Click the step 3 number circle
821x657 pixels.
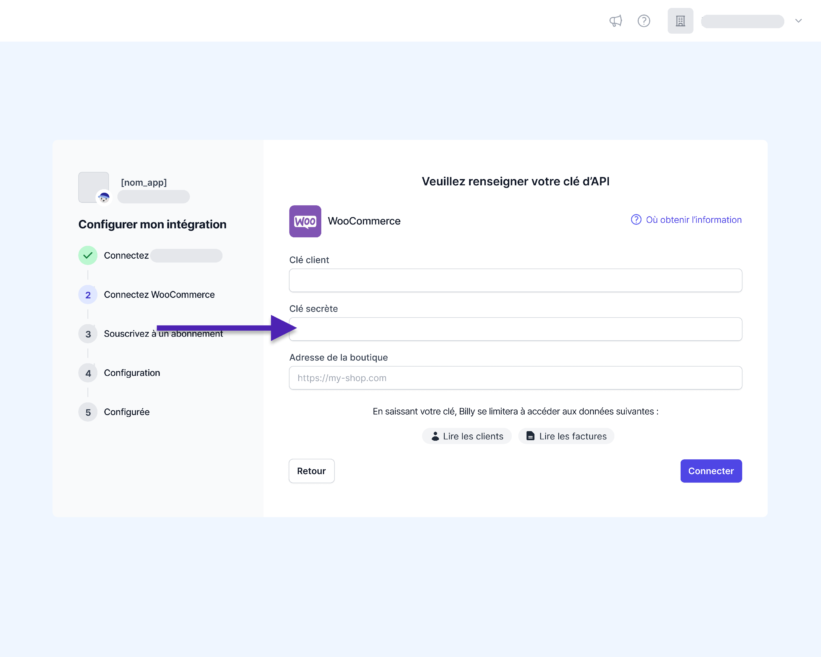(x=88, y=334)
